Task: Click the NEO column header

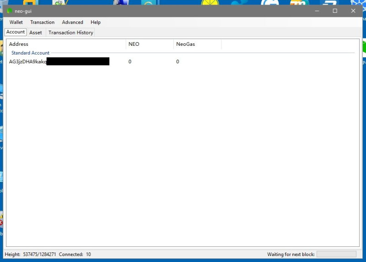Action: coord(150,44)
